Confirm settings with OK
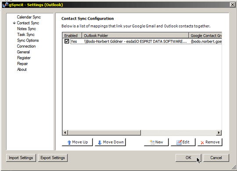This screenshot has width=237, height=171. [x=188, y=158]
